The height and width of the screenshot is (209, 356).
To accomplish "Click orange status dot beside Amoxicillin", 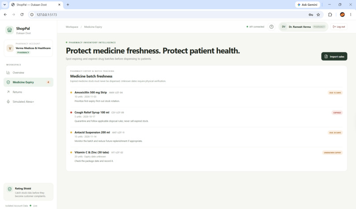I will point(71,92).
